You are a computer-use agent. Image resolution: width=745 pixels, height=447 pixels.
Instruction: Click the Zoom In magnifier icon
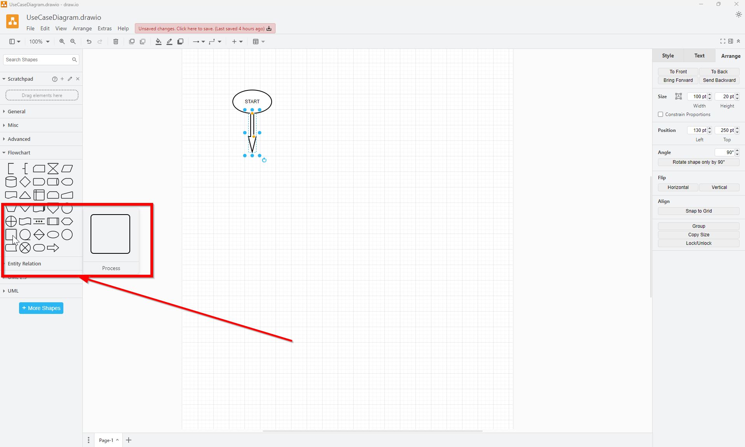[x=62, y=42]
